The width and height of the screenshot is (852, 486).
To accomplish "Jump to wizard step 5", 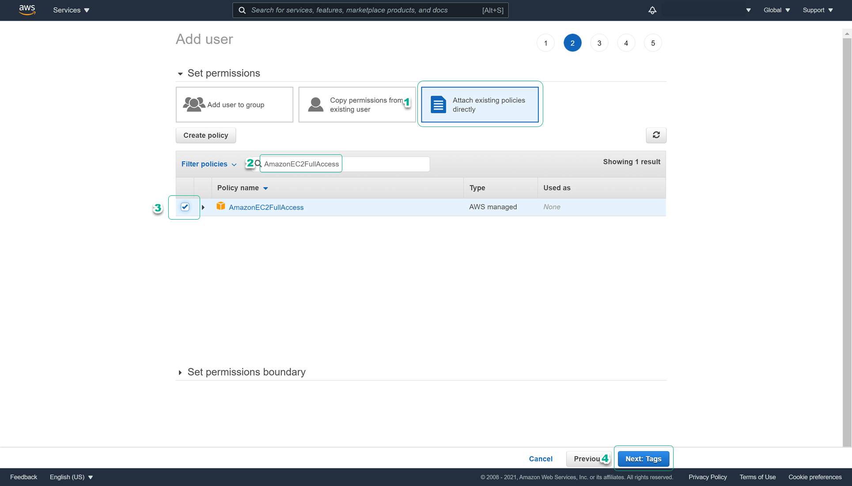I will [653, 43].
